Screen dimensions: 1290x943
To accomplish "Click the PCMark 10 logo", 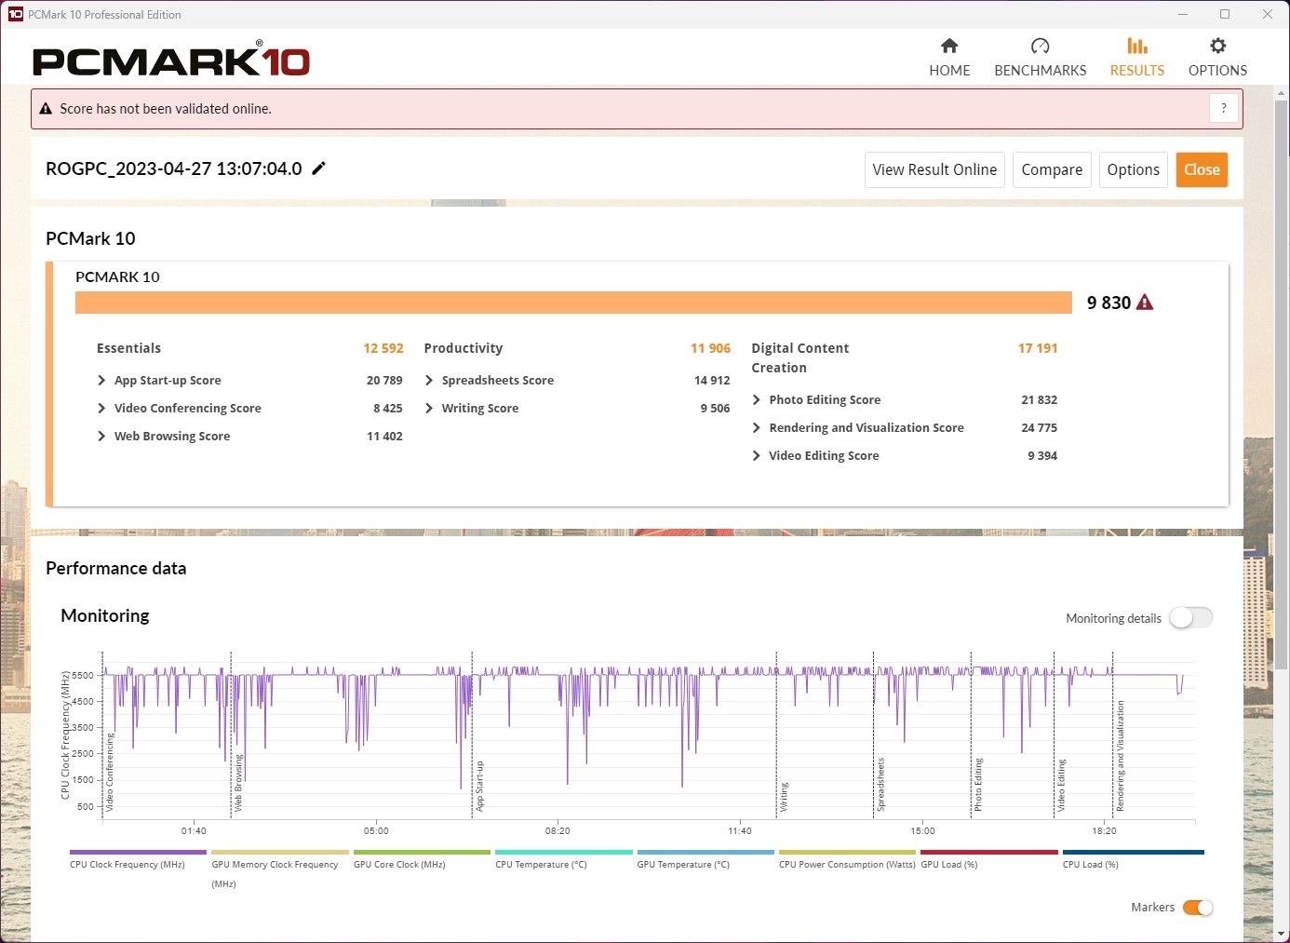I will pos(171,61).
